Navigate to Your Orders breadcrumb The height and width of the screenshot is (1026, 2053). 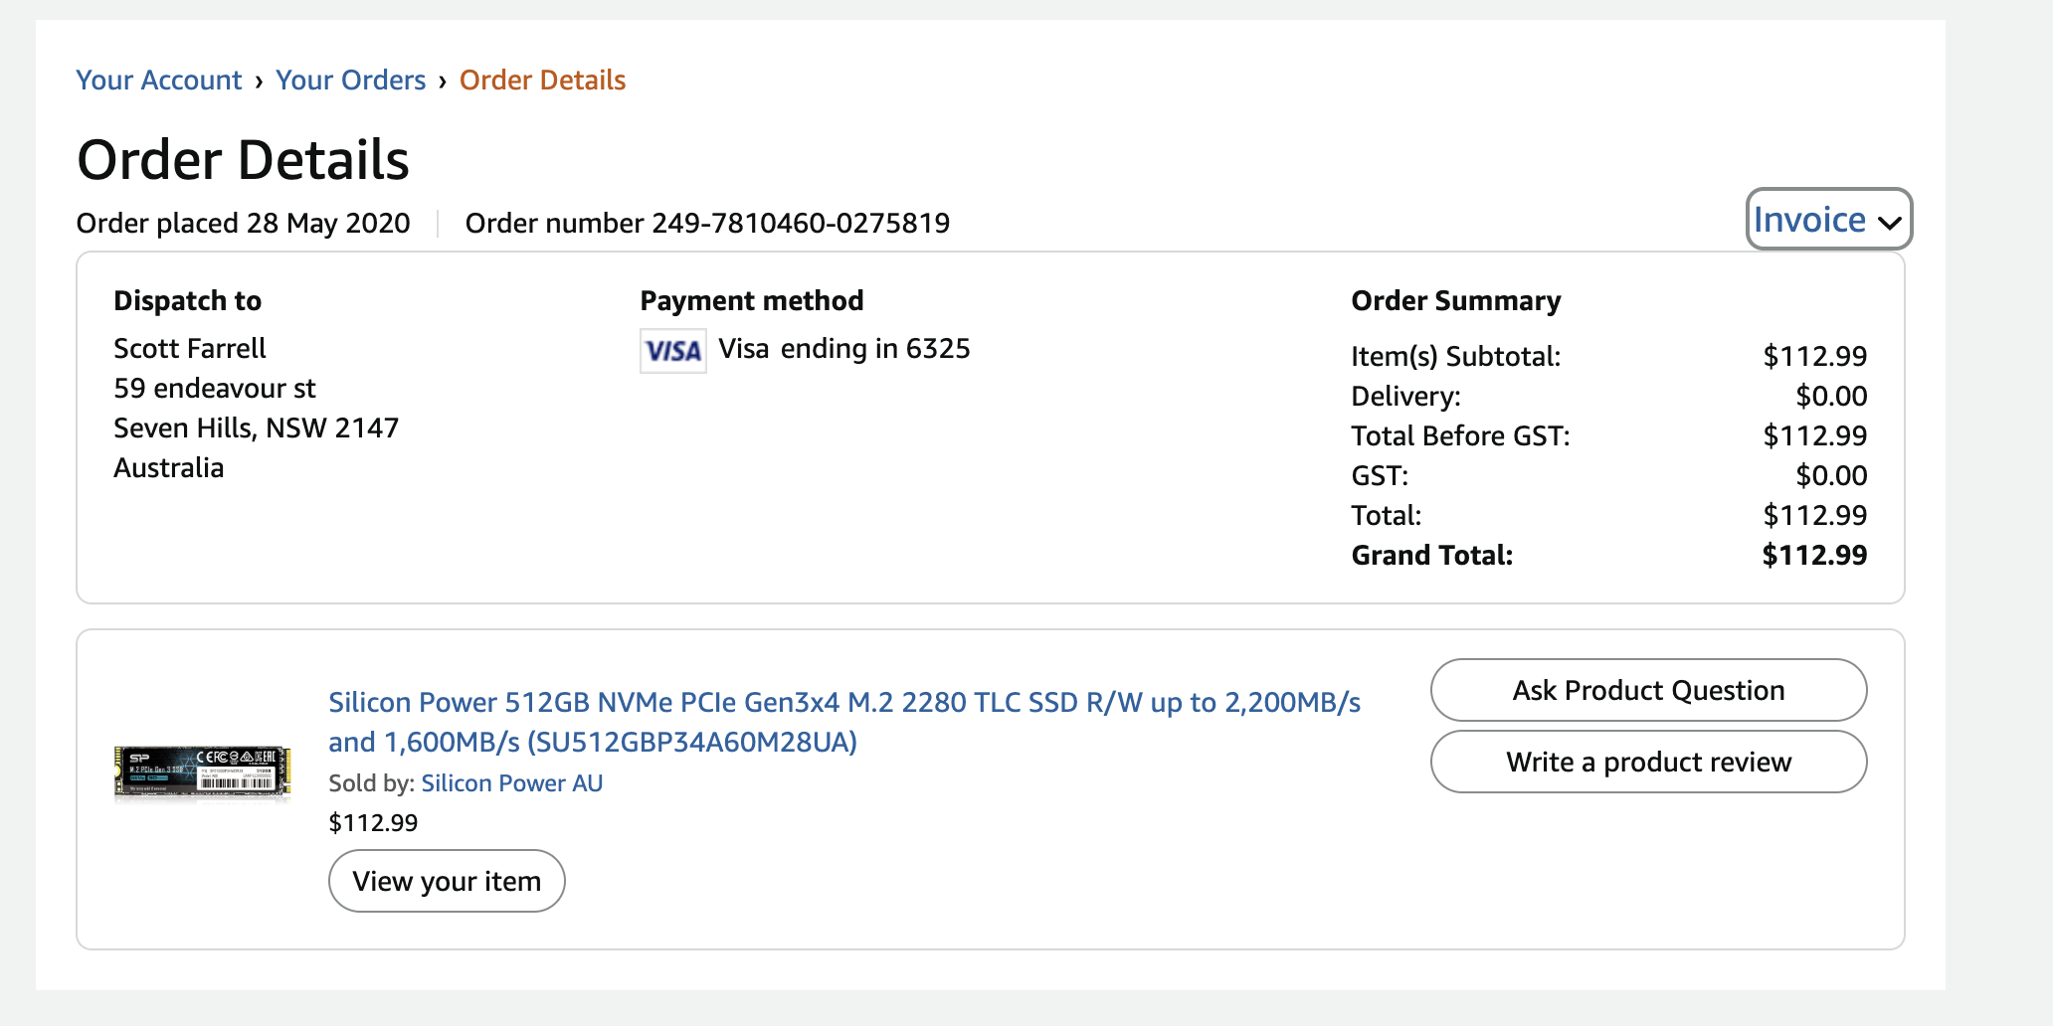point(350,81)
